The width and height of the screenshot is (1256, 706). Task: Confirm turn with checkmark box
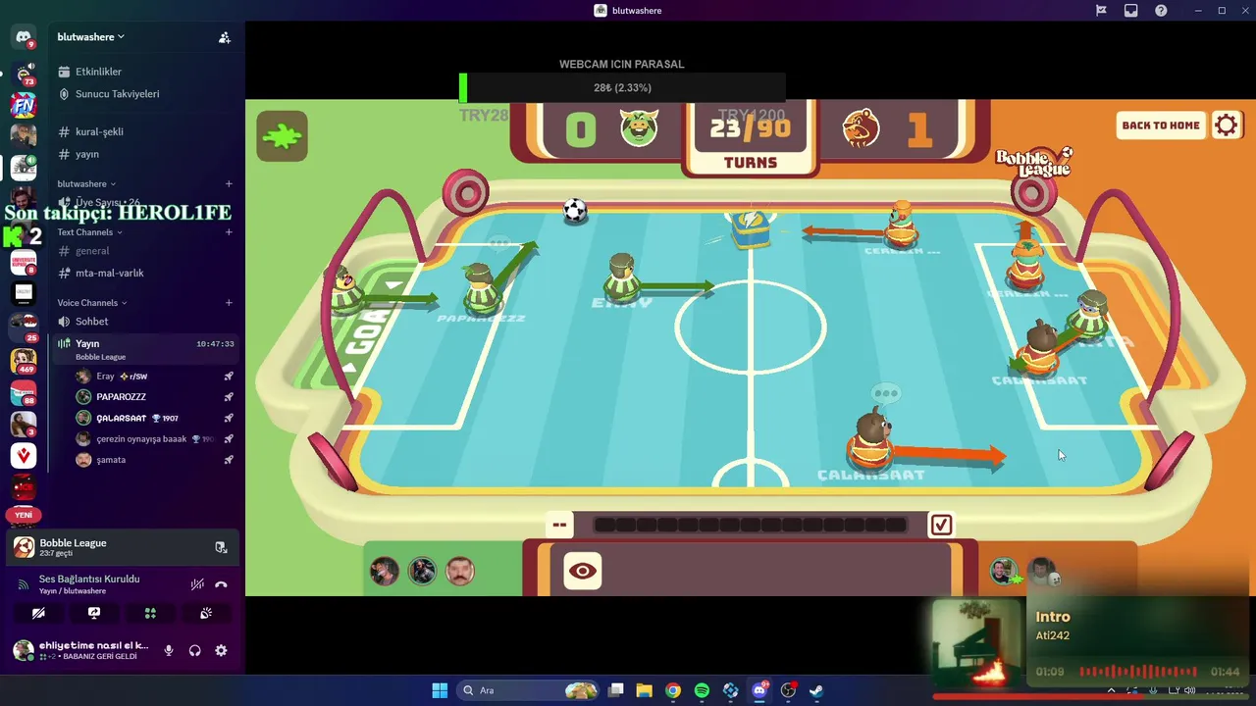[941, 526]
